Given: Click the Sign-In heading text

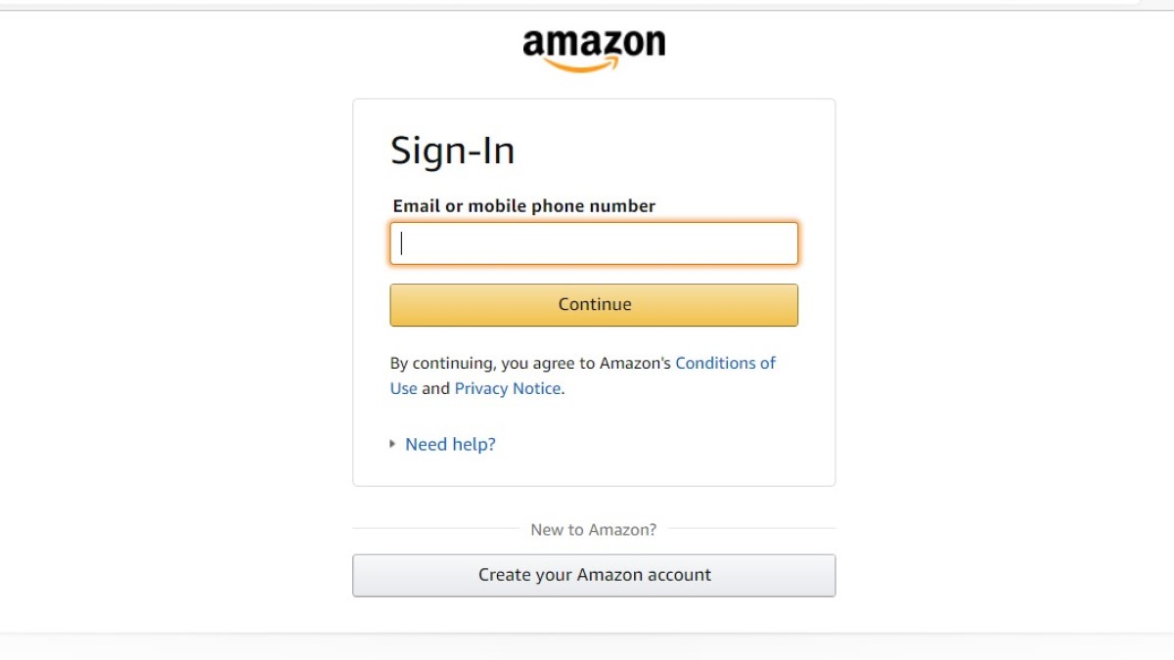Looking at the screenshot, I should (453, 151).
